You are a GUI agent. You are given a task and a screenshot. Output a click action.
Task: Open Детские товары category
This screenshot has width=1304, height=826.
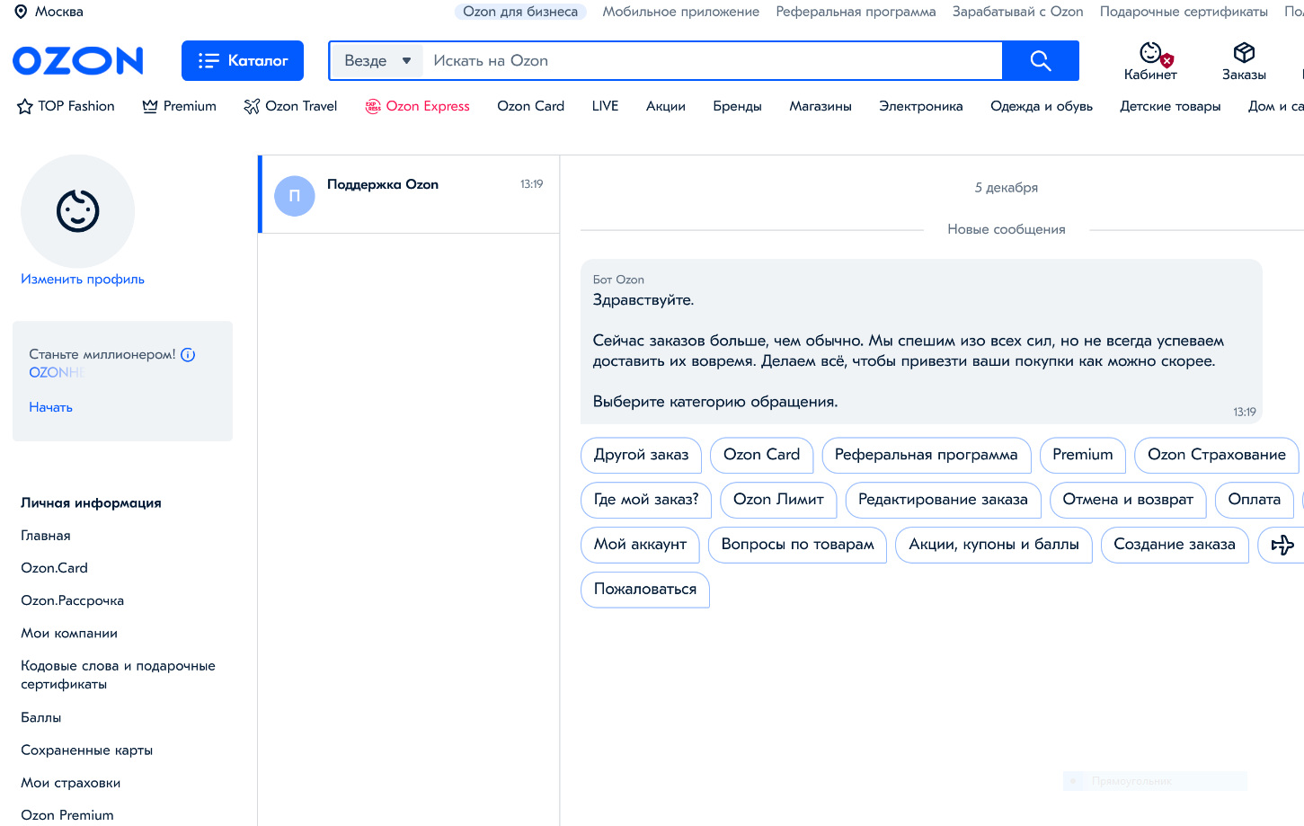pos(1170,106)
